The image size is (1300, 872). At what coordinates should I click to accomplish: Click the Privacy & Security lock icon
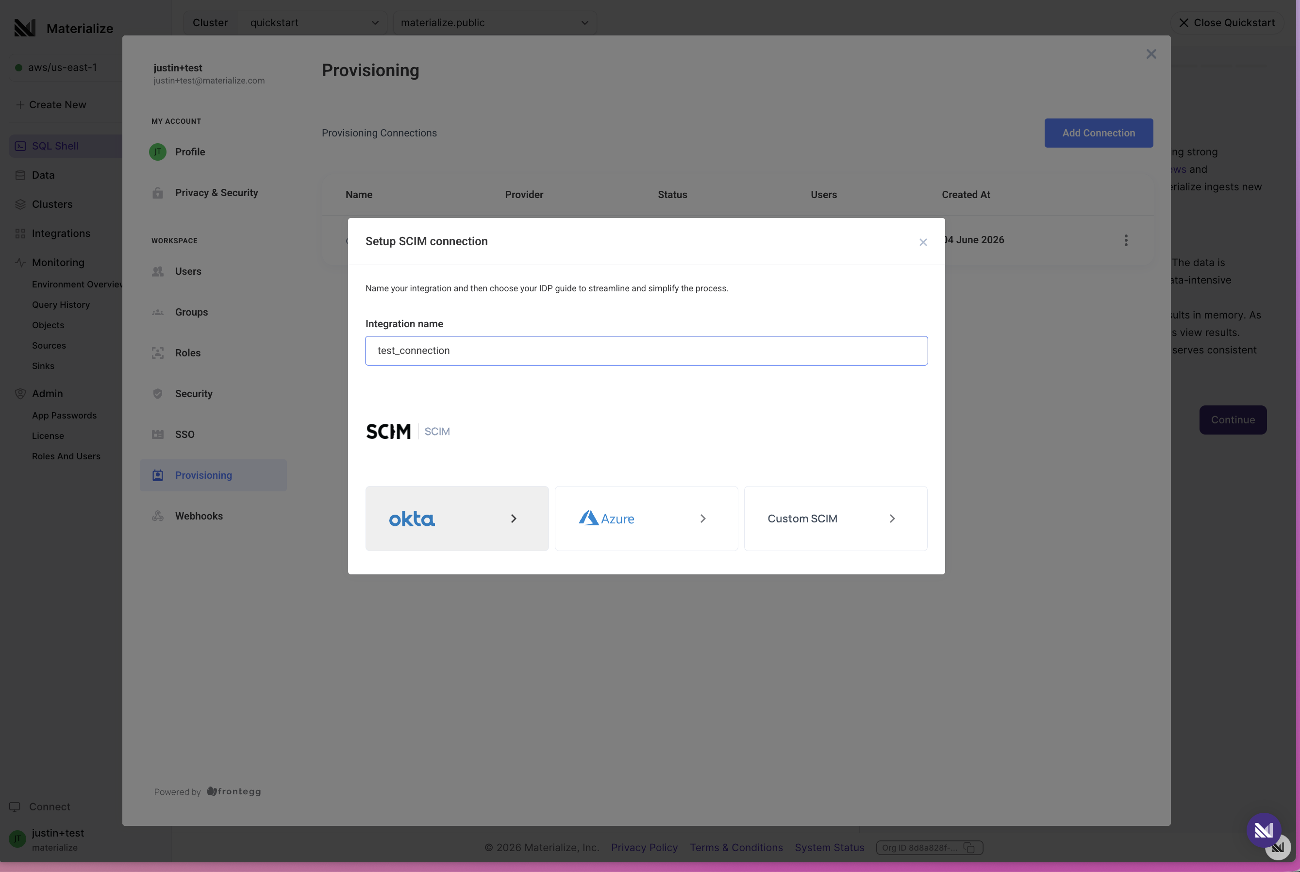pos(157,192)
